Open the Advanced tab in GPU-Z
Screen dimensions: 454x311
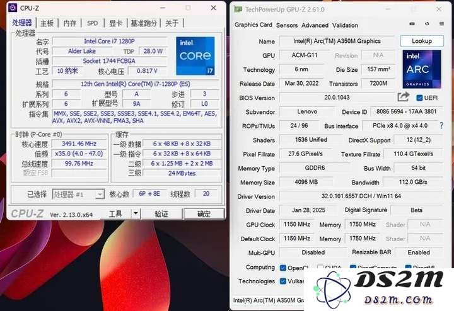[x=315, y=25]
